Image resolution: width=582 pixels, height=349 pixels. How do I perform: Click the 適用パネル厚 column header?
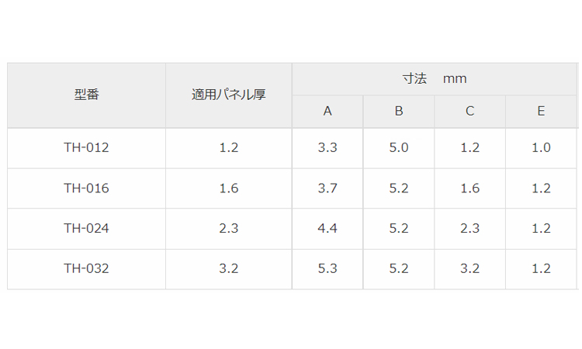(x=228, y=95)
